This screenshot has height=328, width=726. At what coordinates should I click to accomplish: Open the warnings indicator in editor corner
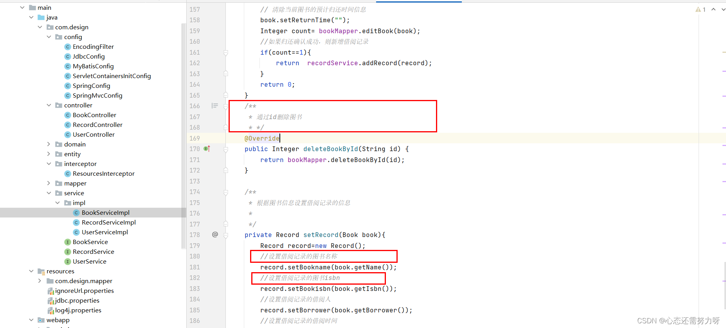pos(701,9)
